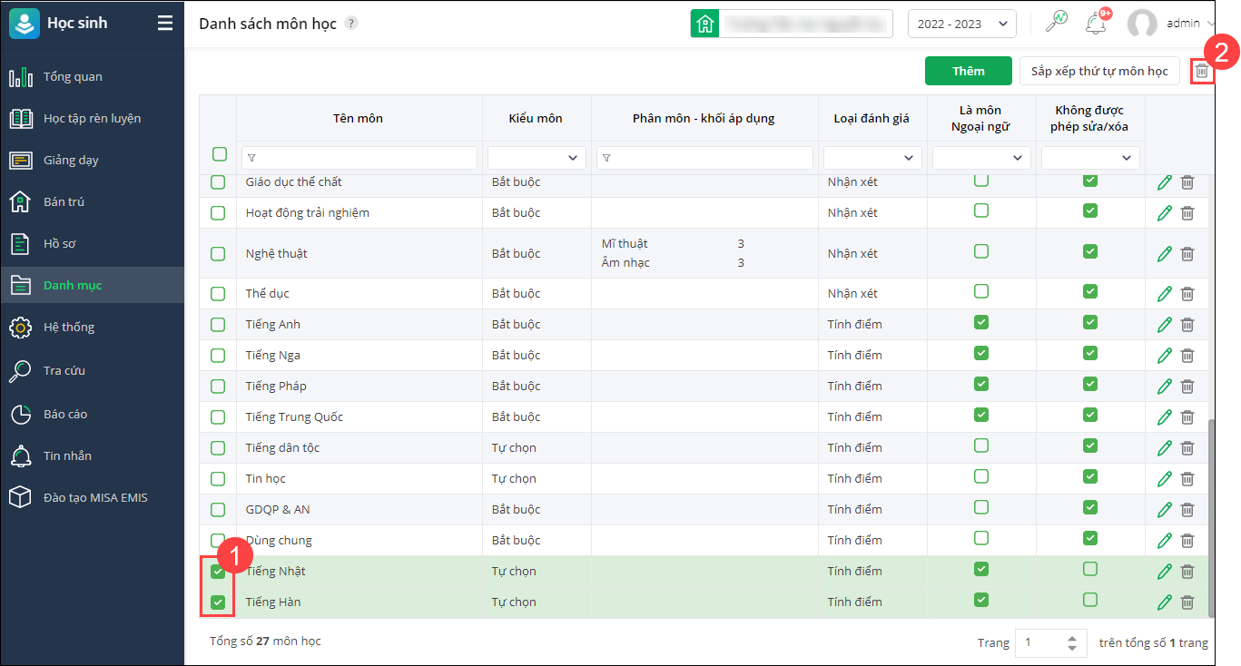1241x666 pixels.
Task: Uncheck the Tiếng Nhật row checkbox
Action: click(x=218, y=572)
